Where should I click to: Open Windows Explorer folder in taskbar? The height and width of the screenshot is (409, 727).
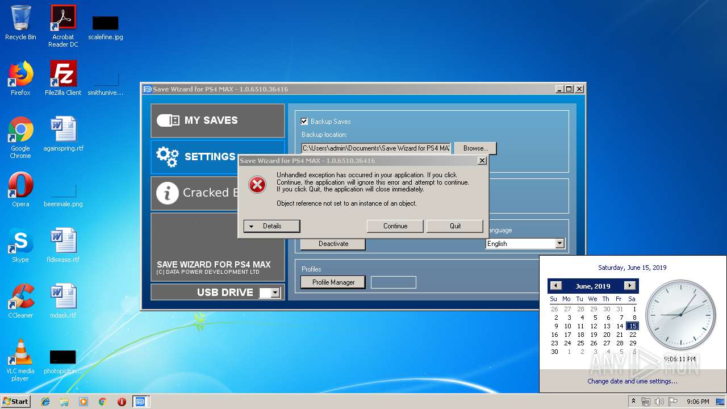click(x=64, y=402)
